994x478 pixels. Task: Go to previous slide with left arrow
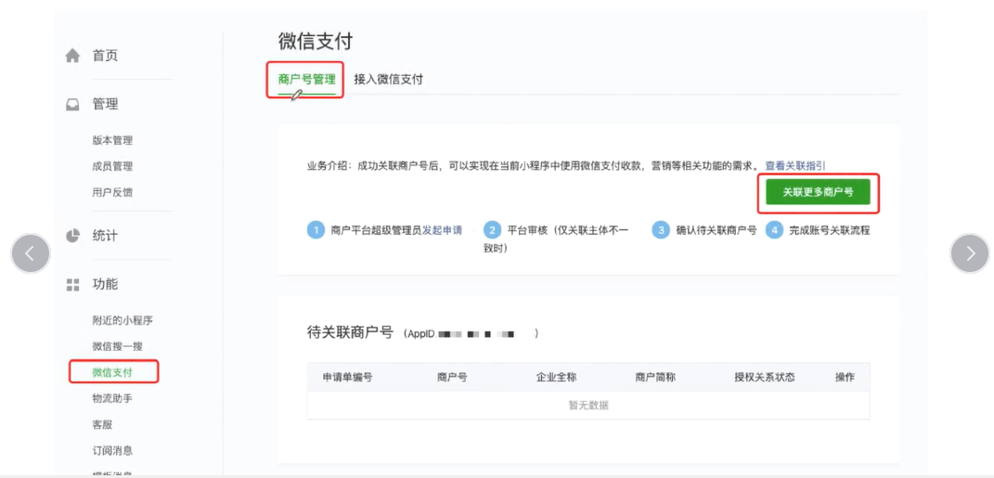(30, 253)
